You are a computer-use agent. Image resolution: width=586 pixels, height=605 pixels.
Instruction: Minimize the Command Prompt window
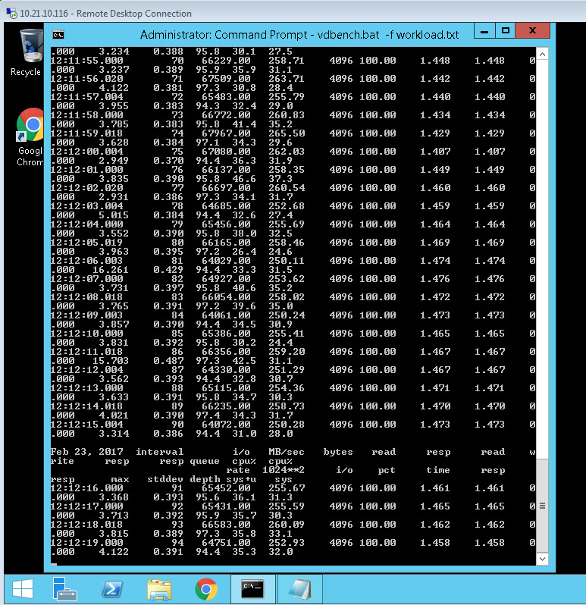tap(484, 31)
